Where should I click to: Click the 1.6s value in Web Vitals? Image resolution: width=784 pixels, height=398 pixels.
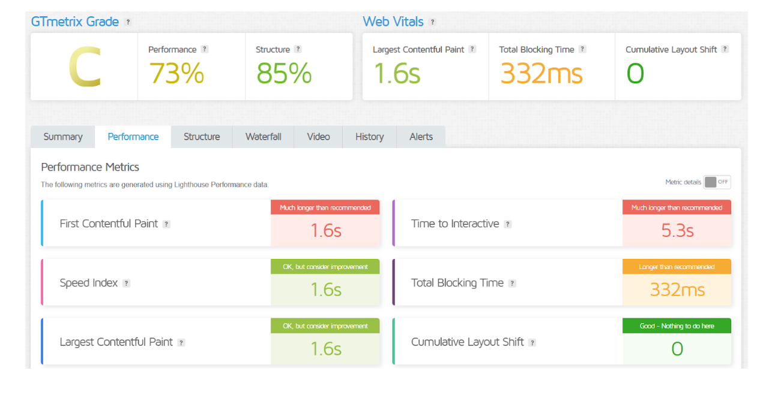(x=397, y=73)
